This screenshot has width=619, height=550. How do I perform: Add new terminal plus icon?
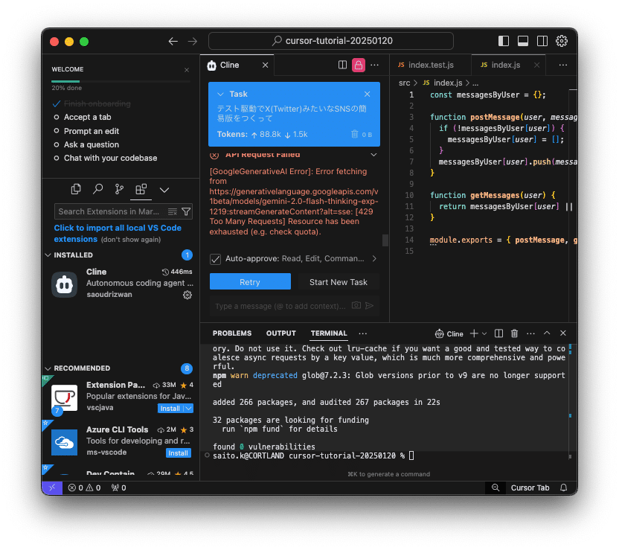(x=474, y=333)
